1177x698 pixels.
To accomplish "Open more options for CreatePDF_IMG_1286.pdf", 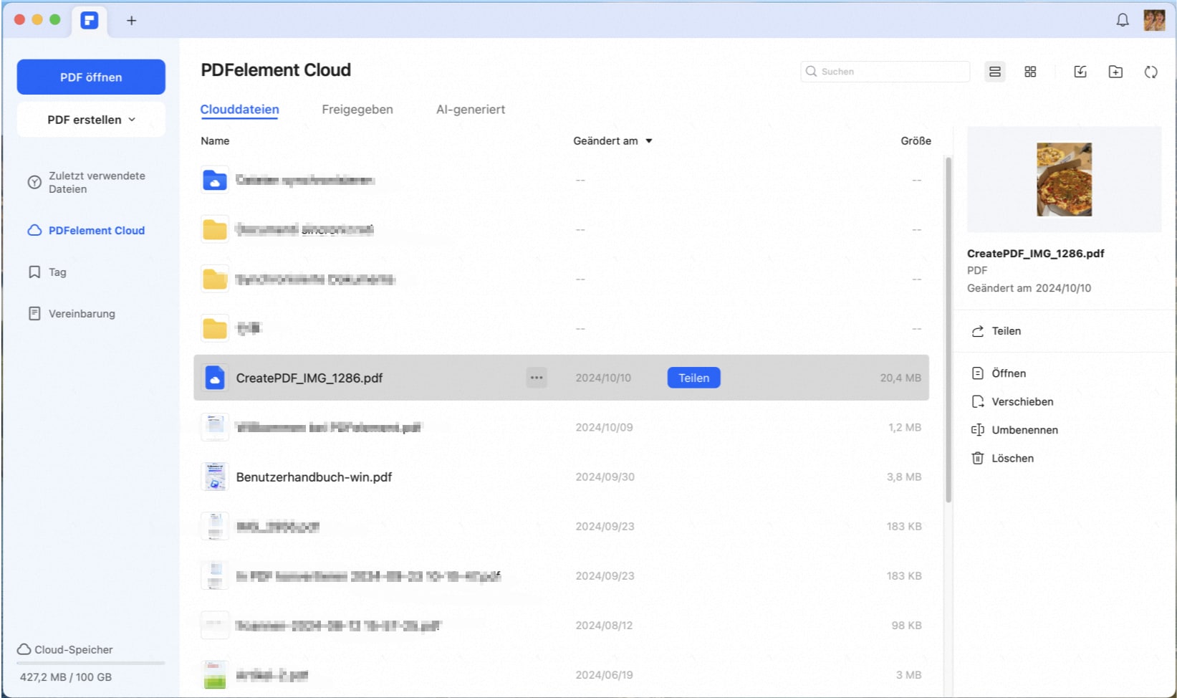I will [x=537, y=378].
